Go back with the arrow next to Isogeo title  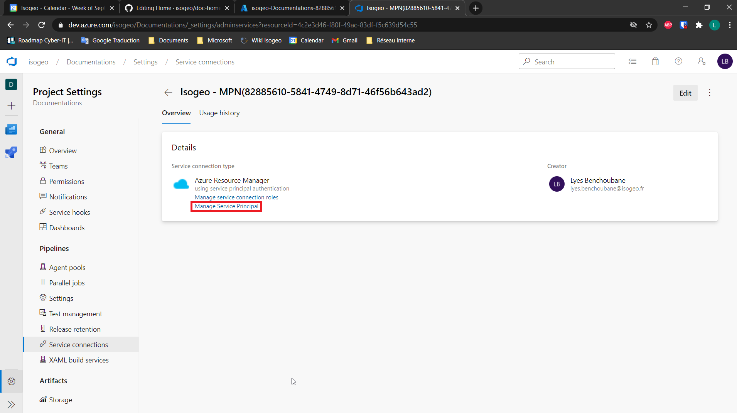168,93
